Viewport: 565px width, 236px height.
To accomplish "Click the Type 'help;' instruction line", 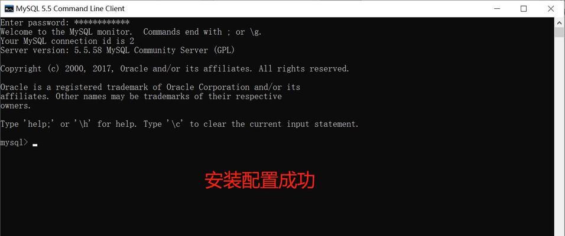I will click(x=180, y=124).
